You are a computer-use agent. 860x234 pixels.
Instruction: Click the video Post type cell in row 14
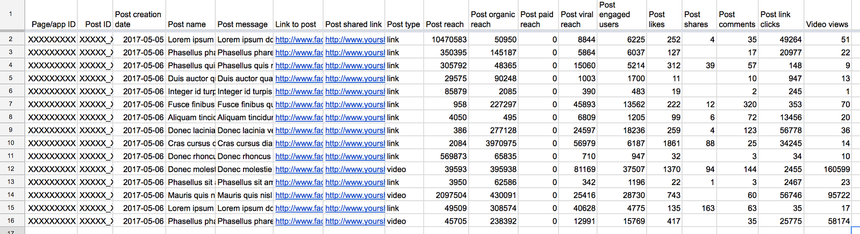tap(397, 195)
